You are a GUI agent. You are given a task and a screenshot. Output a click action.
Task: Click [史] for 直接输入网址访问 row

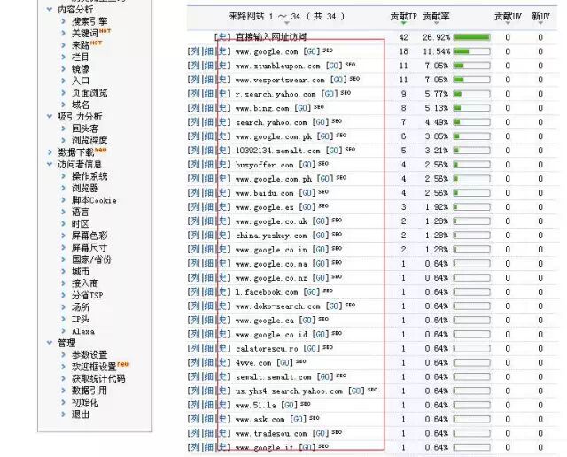click(221, 37)
